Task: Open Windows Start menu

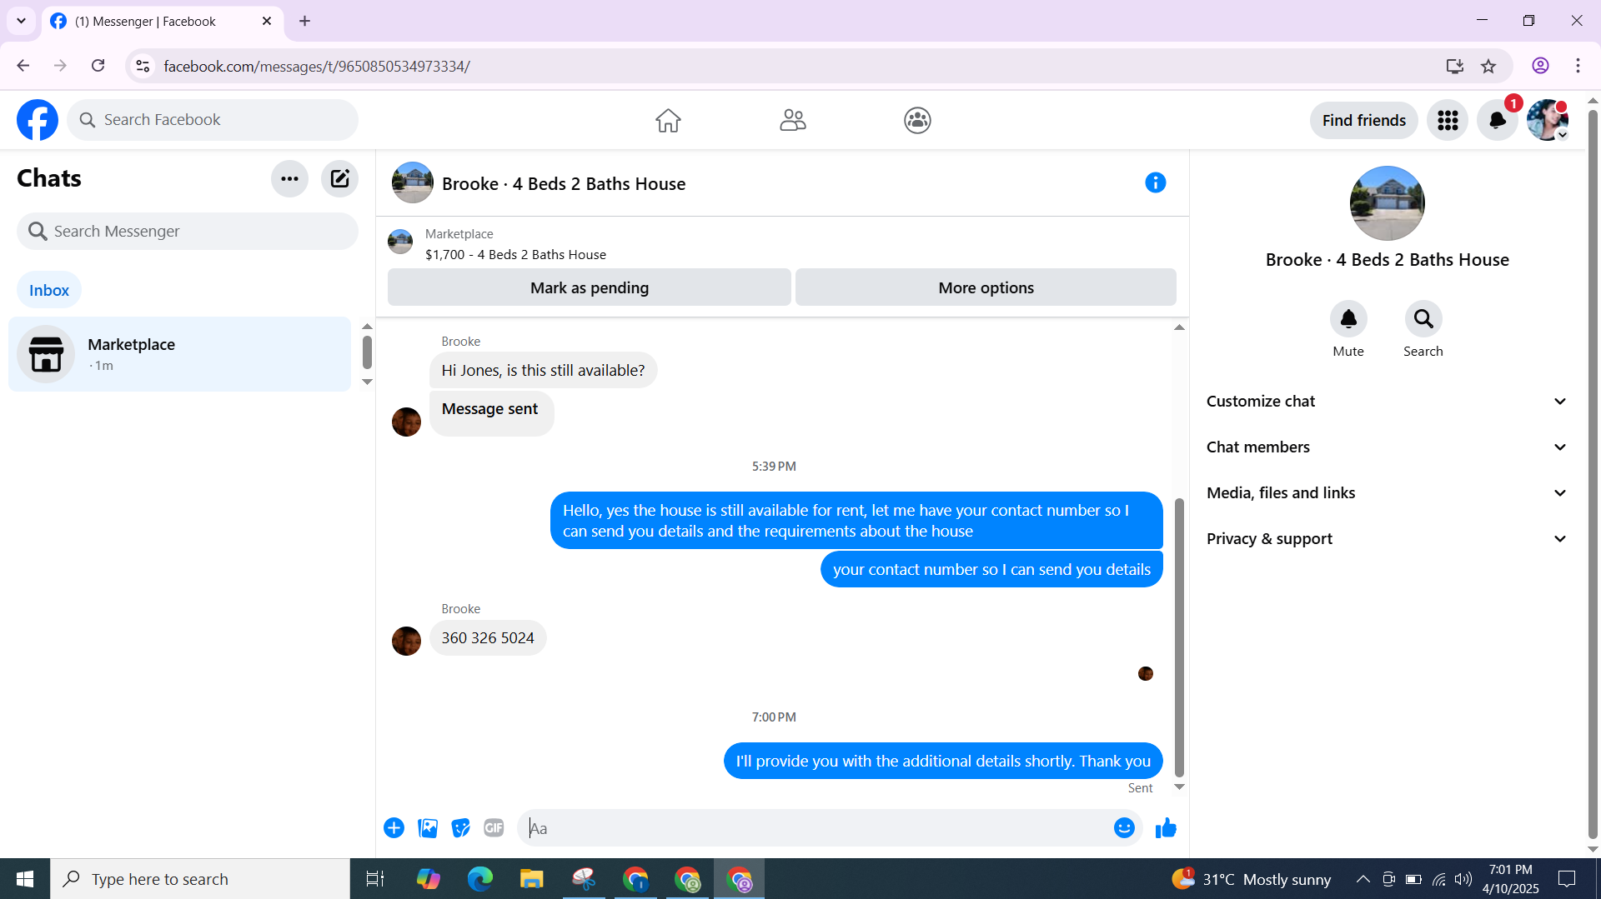Action: click(x=25, y=879)
